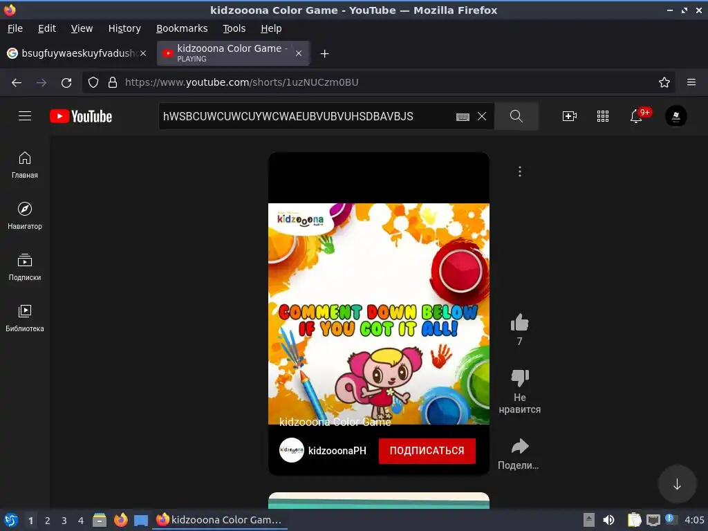Open the Help menu

point(271,28)
